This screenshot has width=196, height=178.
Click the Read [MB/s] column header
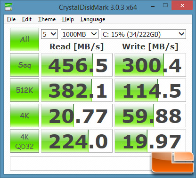click(x=77, y=46)
